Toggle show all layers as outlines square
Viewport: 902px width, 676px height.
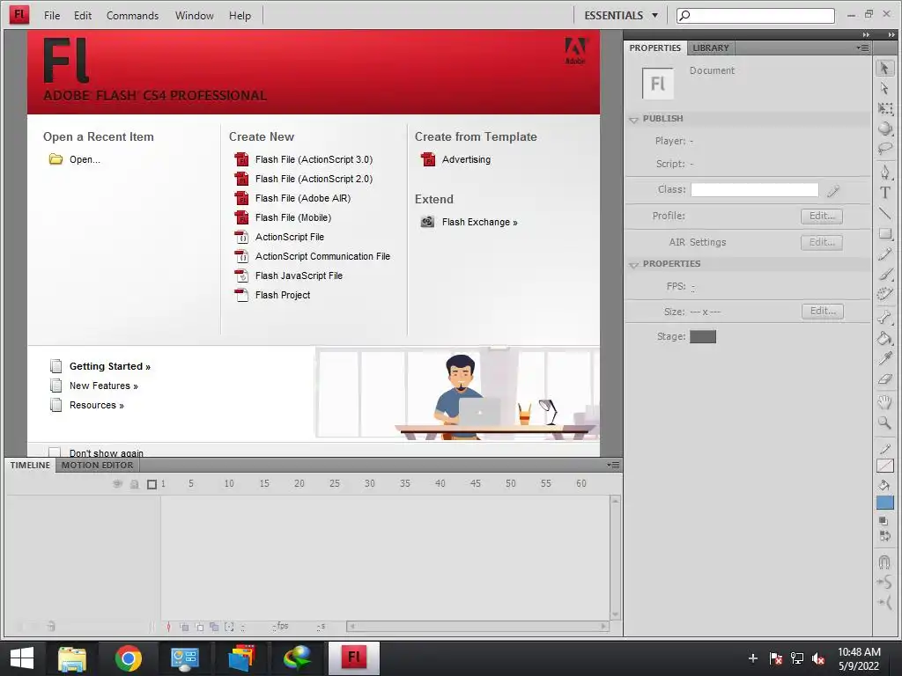click(x=152, y=485)
